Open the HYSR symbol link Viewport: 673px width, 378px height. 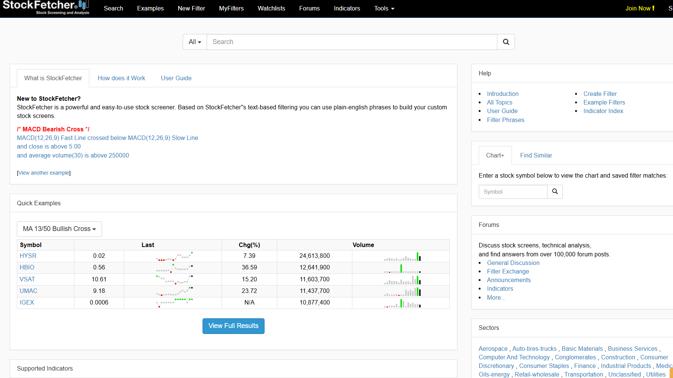click(x=28, y=256)
